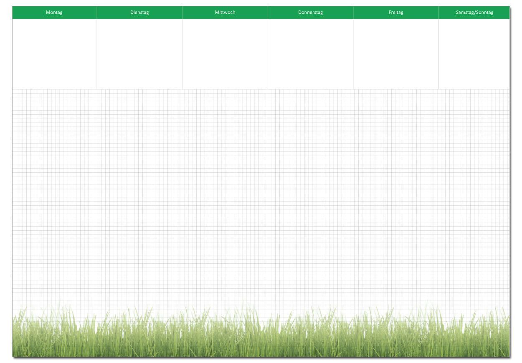Click the center of the grid paper area

pos(261,196)
